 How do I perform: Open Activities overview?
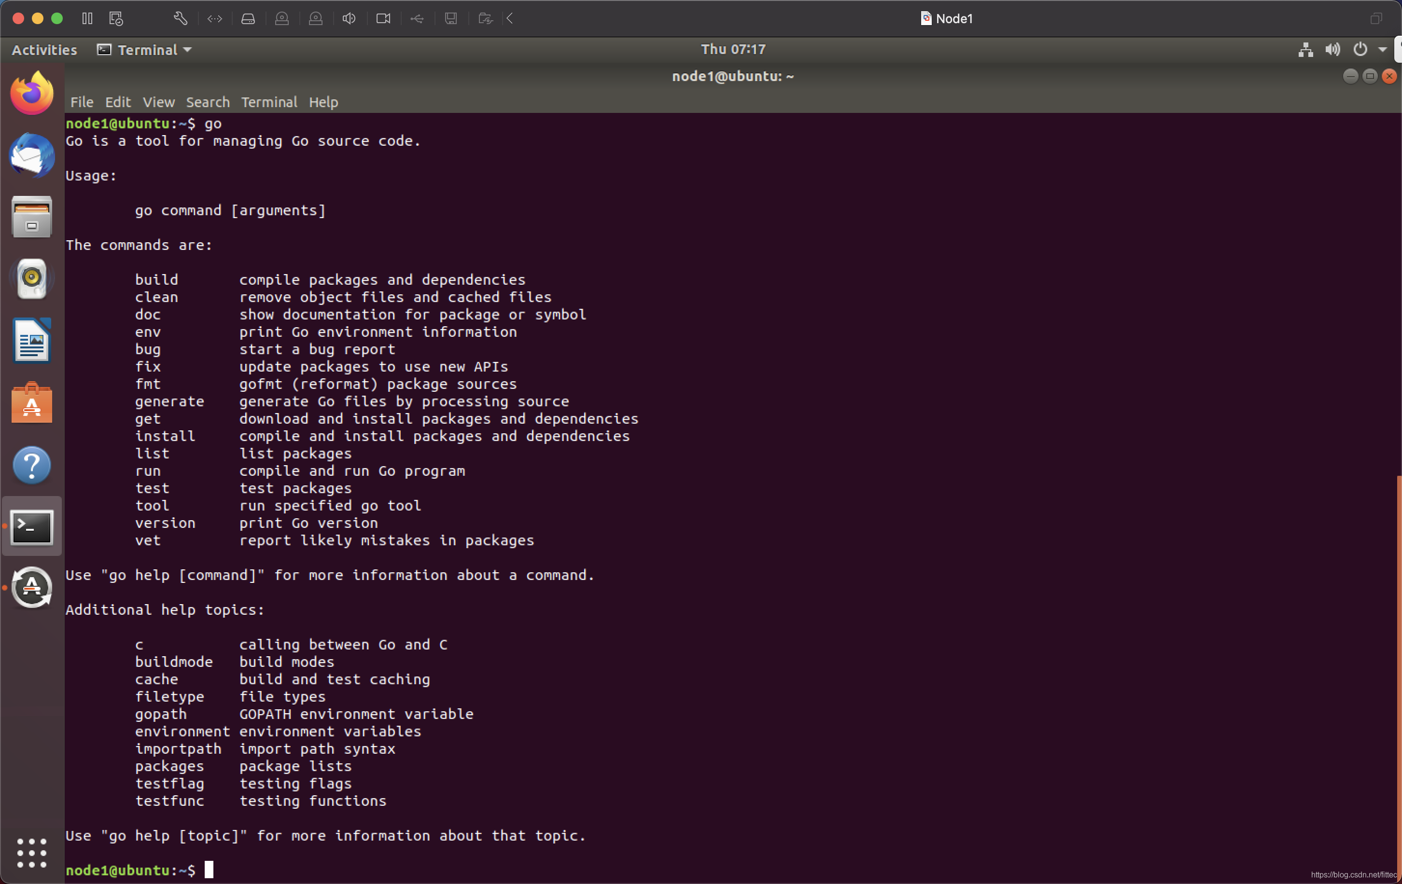coord(44,50)
